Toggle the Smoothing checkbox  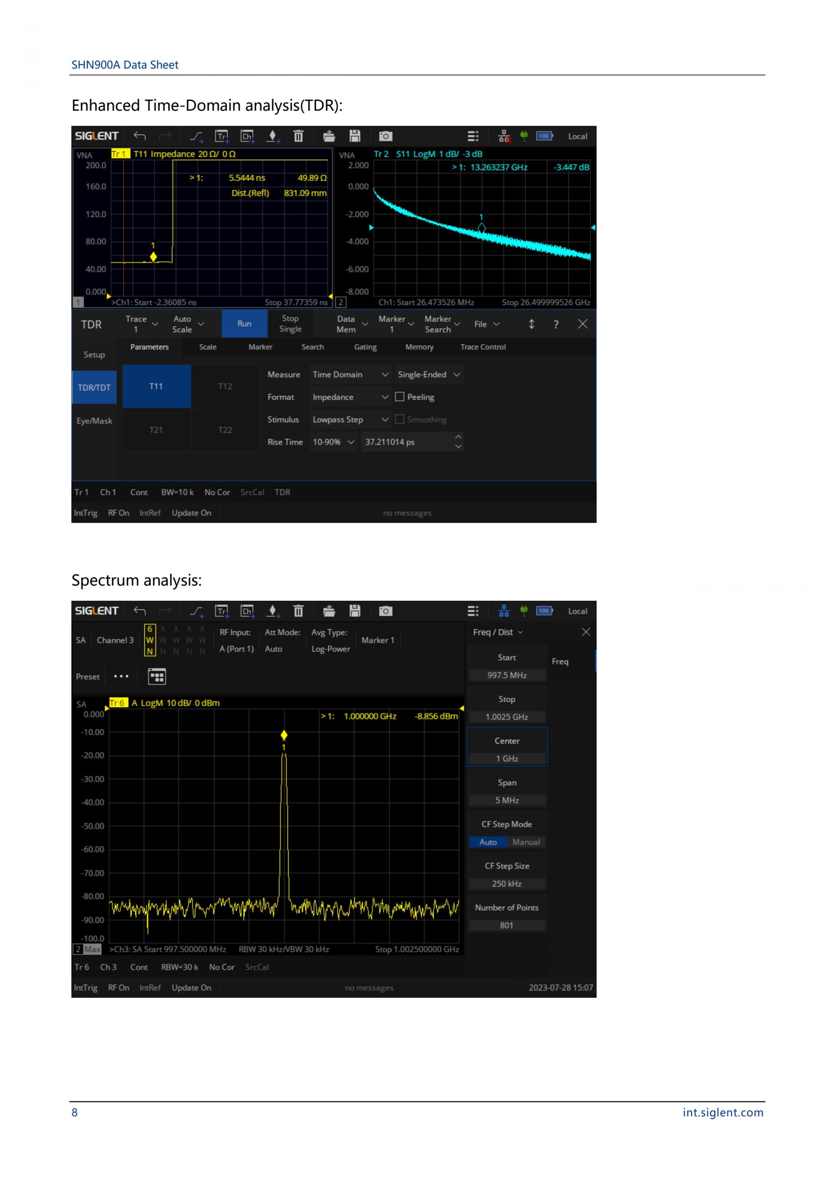click(x=400, y=420)
